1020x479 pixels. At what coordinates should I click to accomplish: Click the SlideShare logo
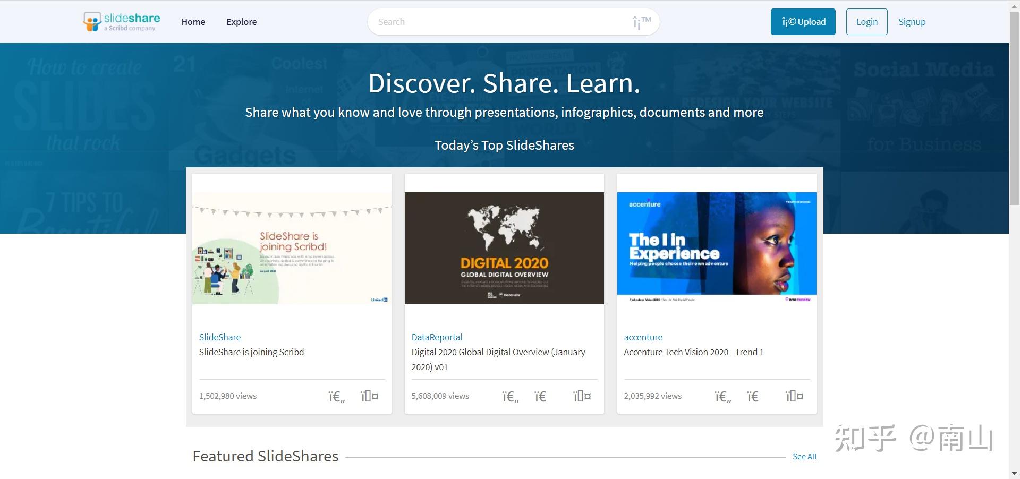click(122, 22)
